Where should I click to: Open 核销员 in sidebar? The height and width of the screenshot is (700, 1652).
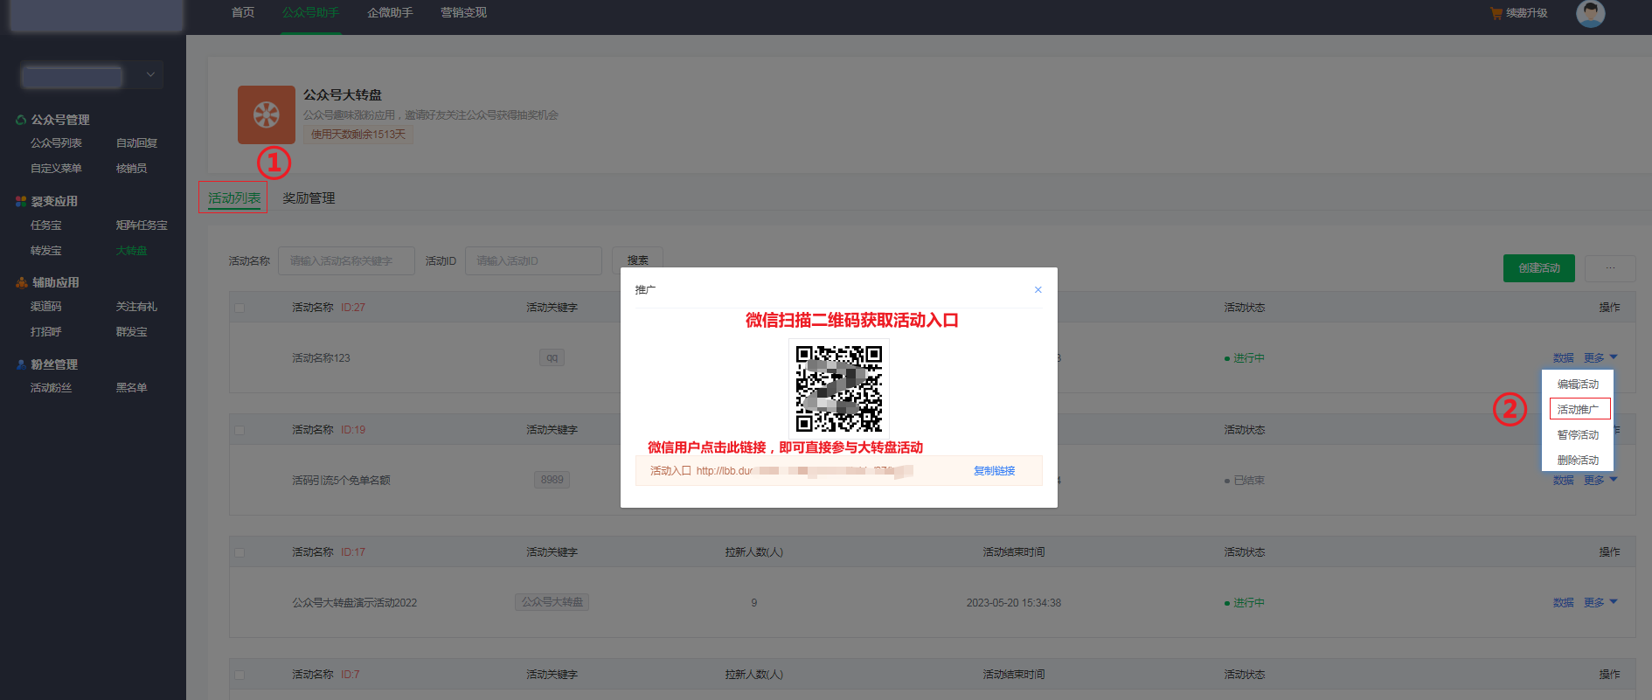pyautogui.click(x=131, y=168)
